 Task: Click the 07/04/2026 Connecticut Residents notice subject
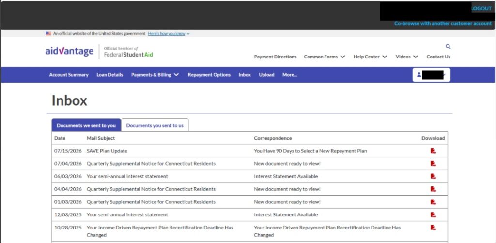(151, 163)
